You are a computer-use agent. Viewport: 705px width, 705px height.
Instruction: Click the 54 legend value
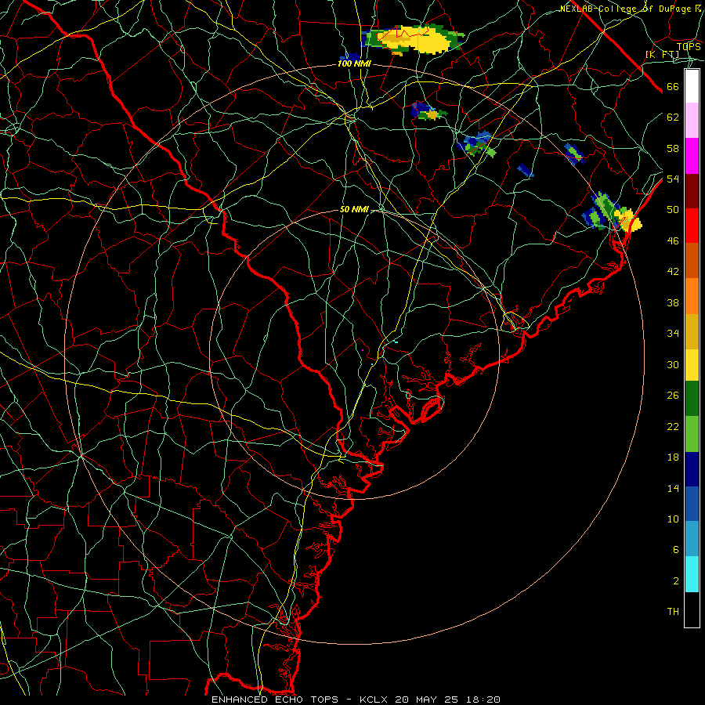[673, 179]
